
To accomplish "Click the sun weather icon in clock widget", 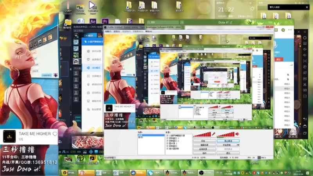I will [252, 9].
